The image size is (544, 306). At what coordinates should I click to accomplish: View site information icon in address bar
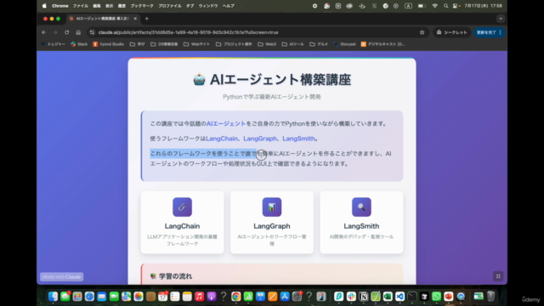pos(92,32)
